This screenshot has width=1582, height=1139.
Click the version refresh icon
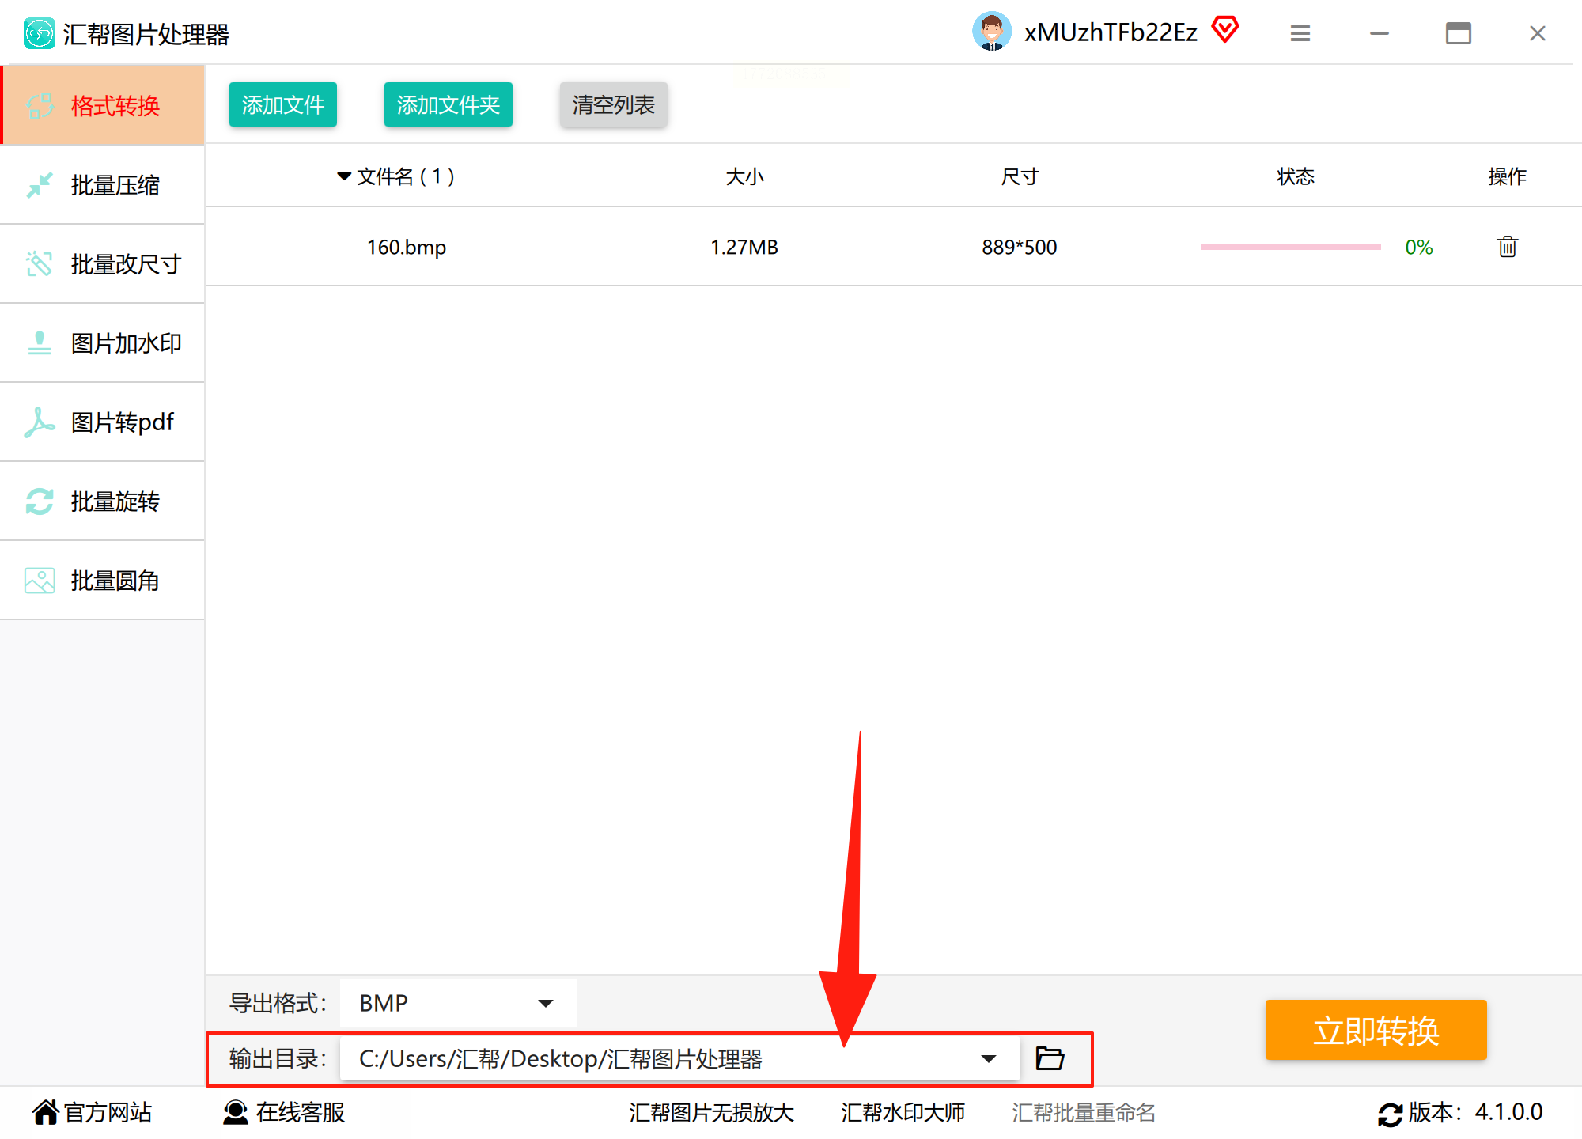tap(1390, 1114)
